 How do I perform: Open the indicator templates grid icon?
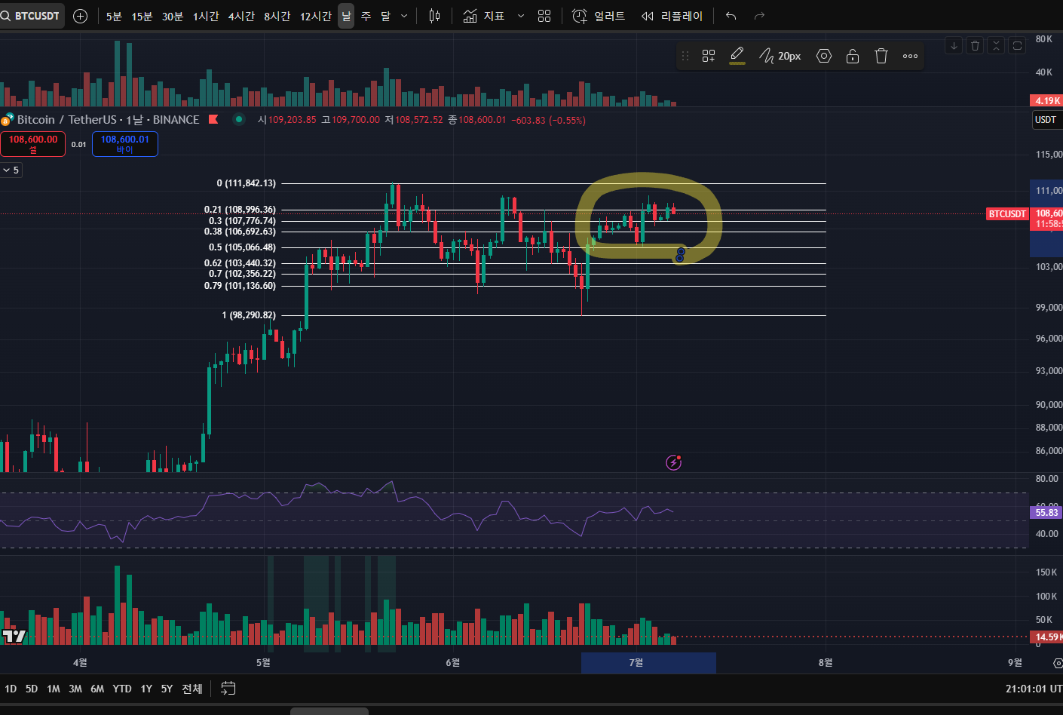coord(544,16)
